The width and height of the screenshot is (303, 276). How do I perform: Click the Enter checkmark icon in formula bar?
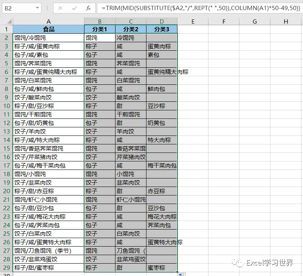pos(74,8)
